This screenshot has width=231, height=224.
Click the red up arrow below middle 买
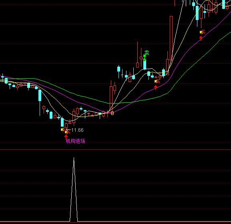[156, 87]
